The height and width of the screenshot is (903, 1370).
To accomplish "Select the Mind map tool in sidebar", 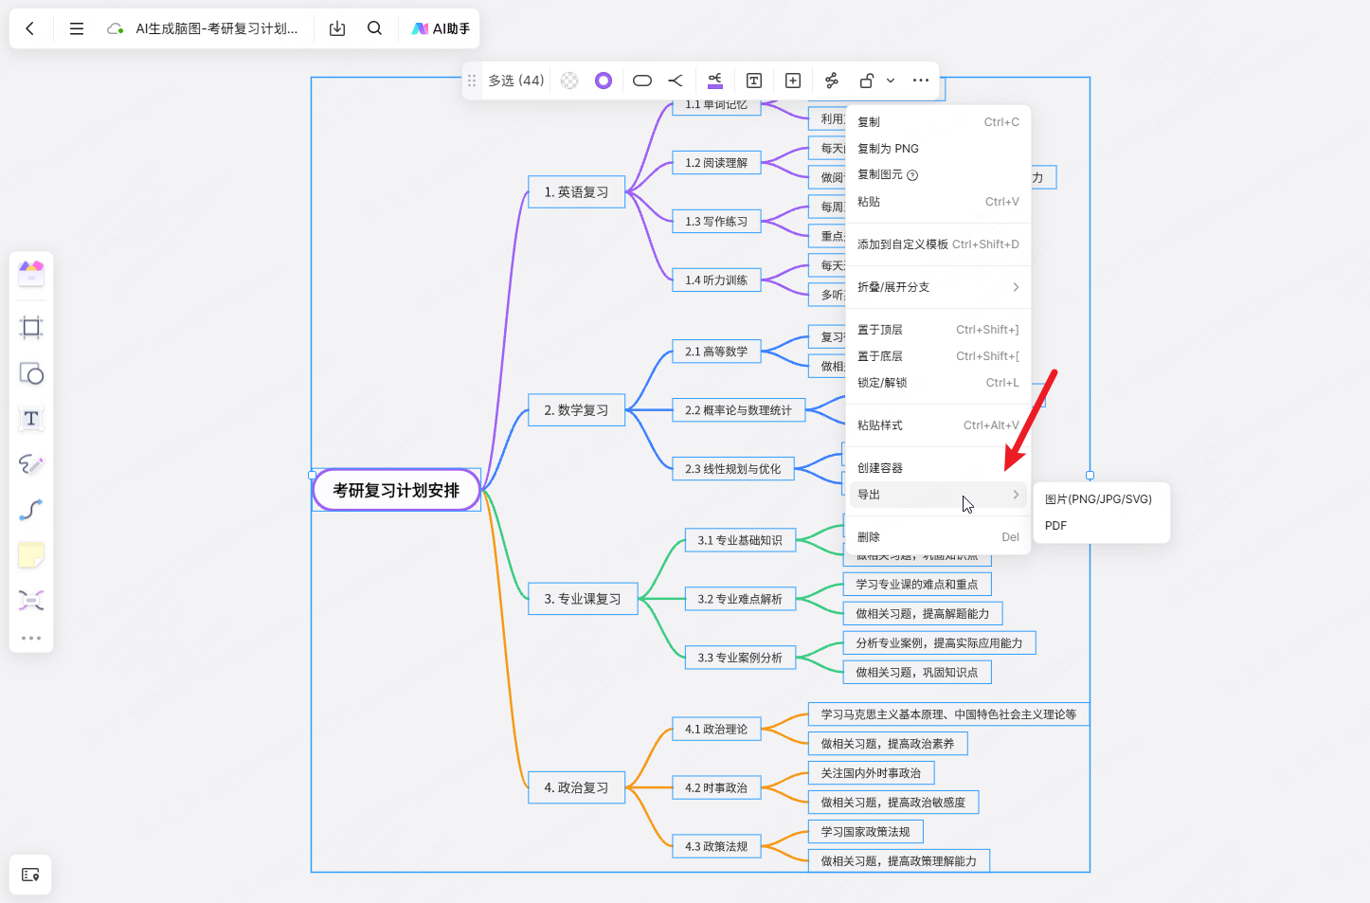I will click(31, 601).
